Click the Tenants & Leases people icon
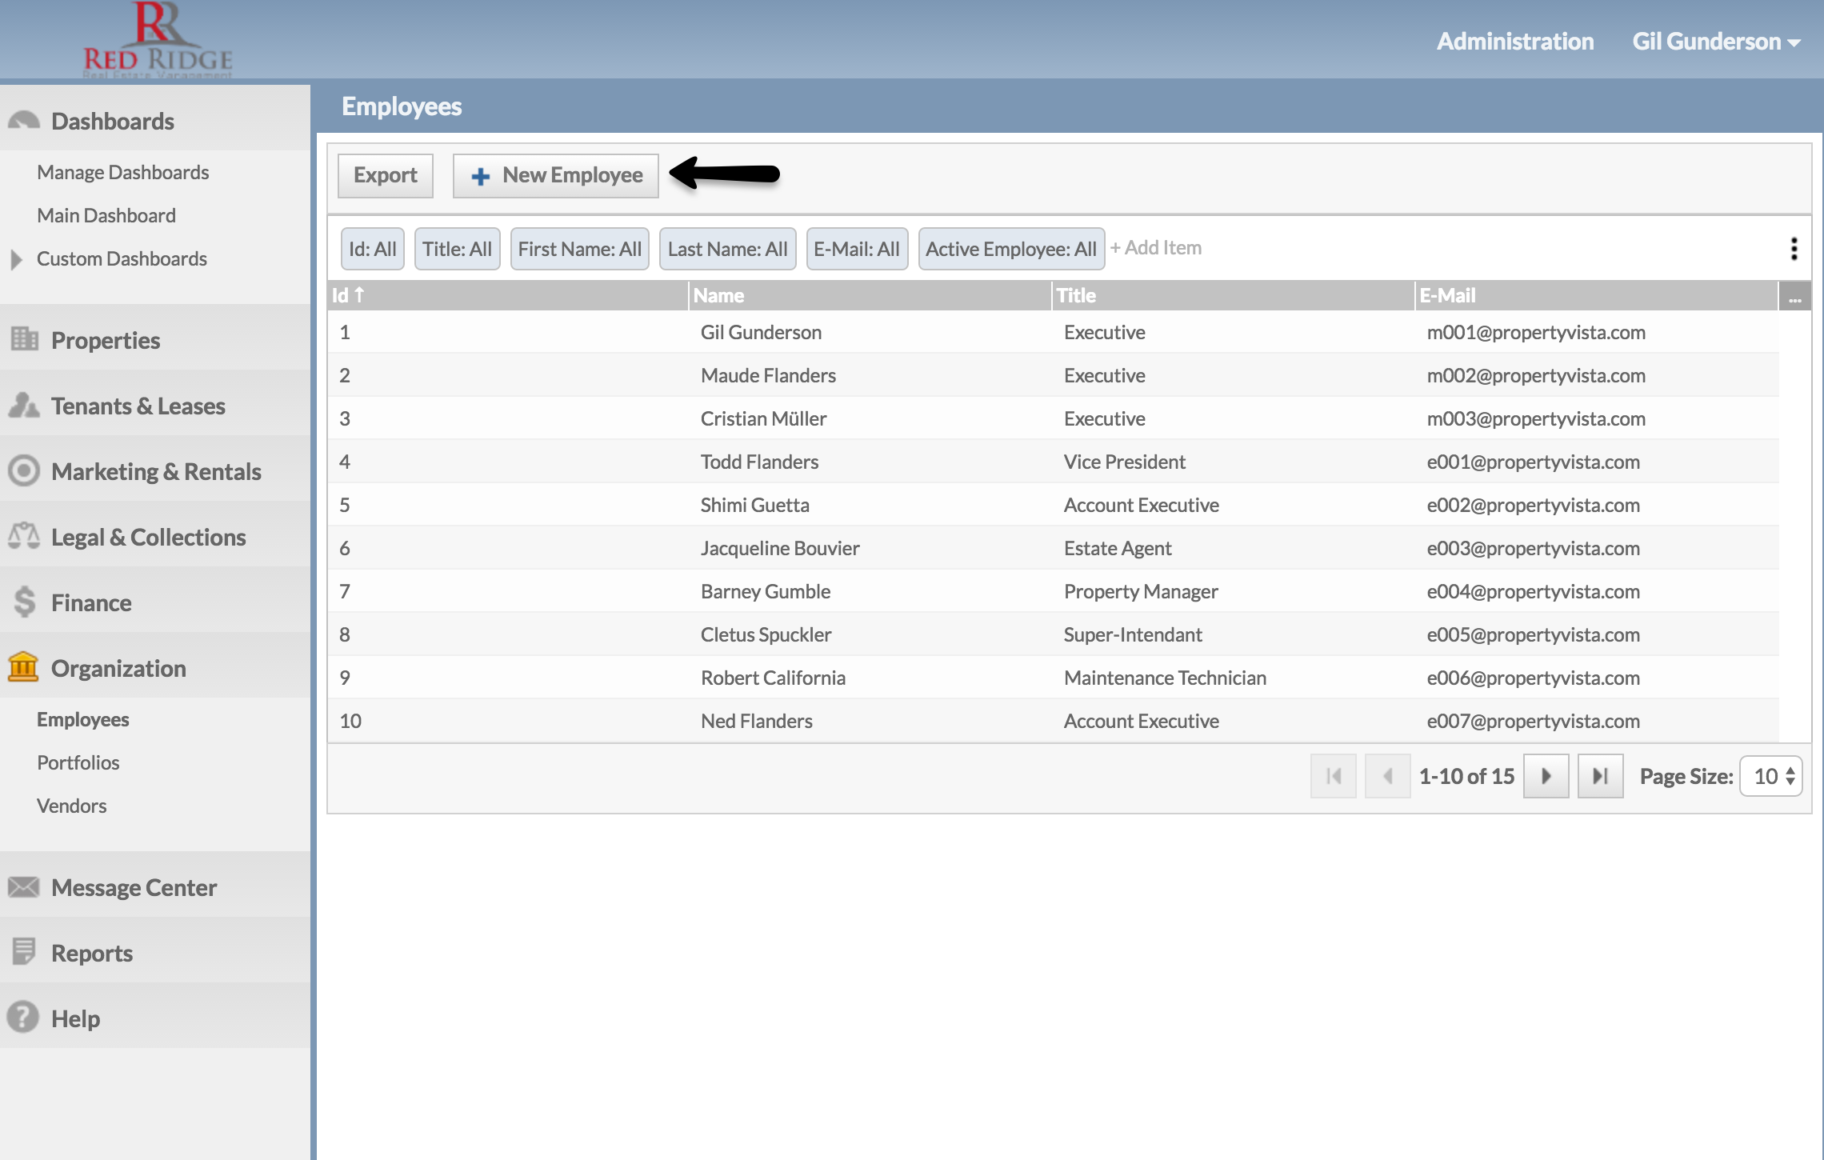 24,406
